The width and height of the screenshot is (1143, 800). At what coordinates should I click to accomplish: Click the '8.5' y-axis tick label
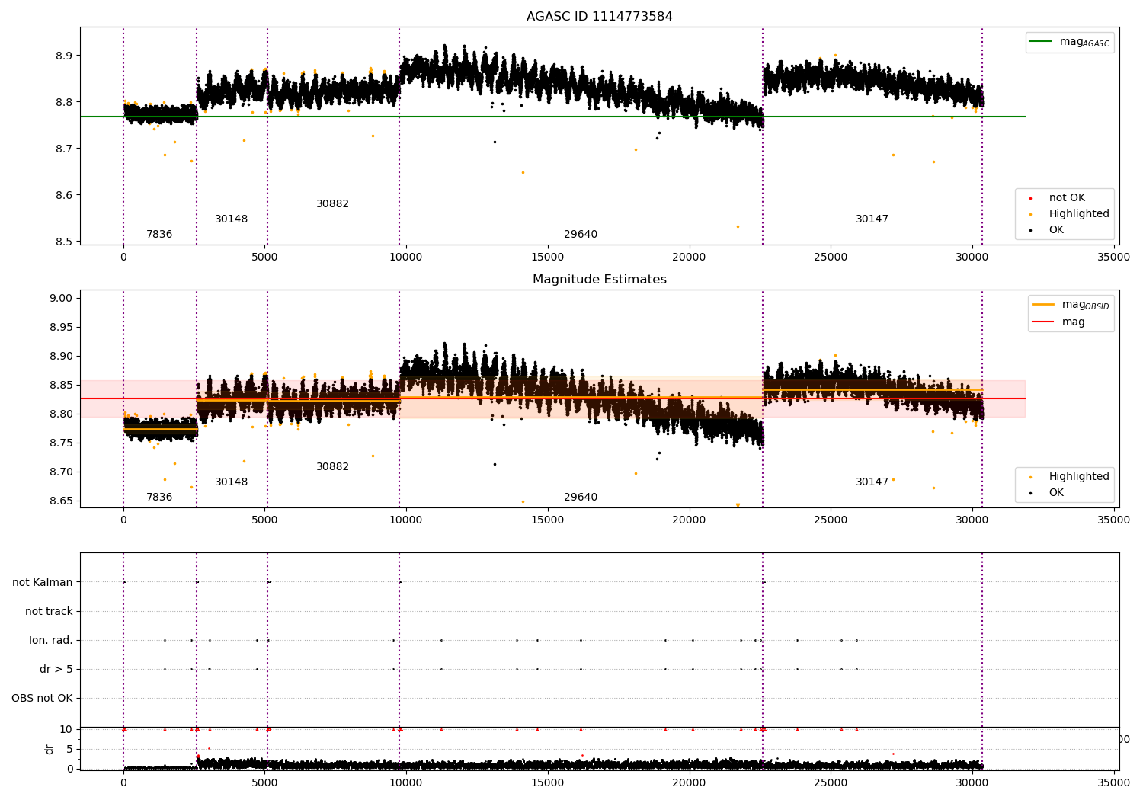65,242
